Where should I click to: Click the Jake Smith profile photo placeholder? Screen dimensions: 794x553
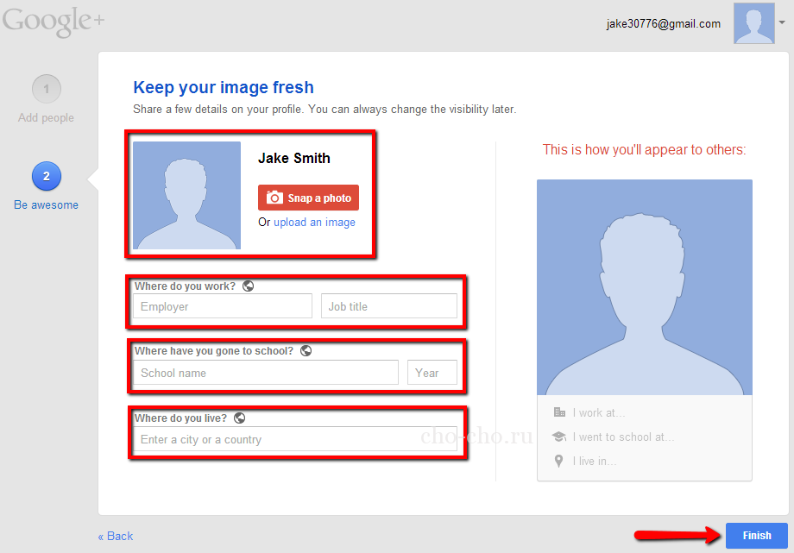point(187,196)
